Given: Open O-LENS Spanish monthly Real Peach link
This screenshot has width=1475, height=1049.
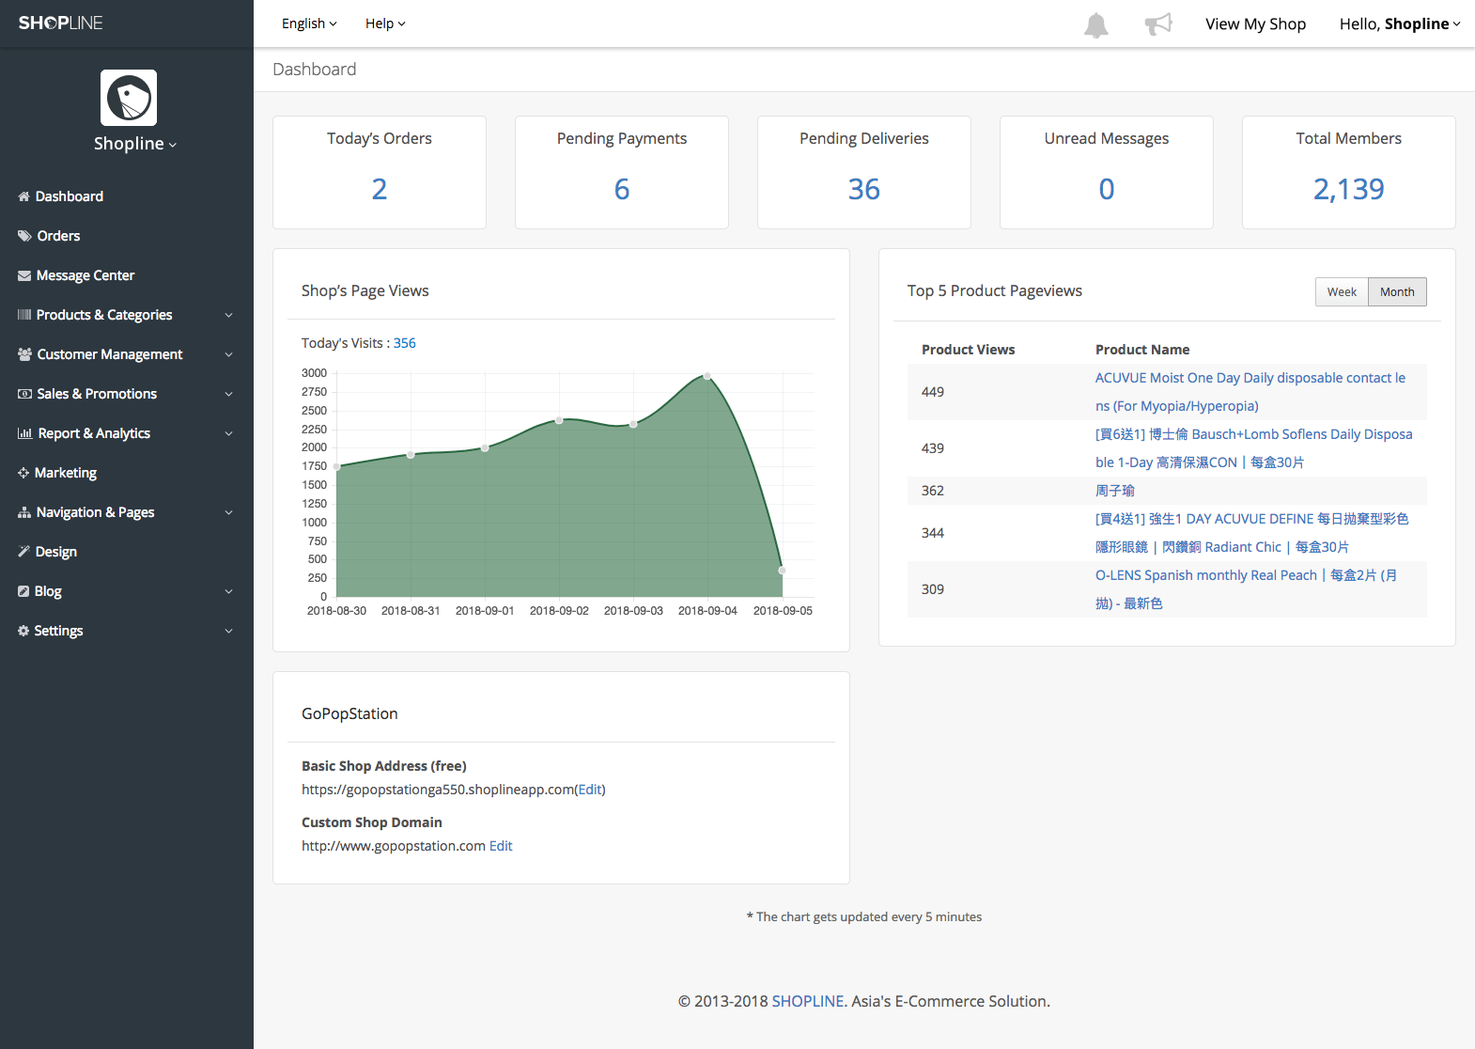Looking at the screenshot, I should pos(1247,589).
